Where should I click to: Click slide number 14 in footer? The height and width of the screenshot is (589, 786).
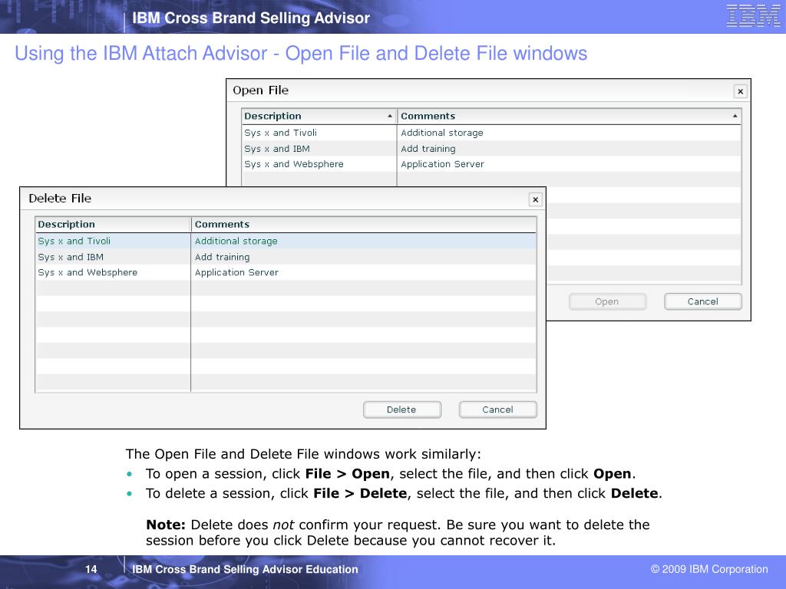click(91, 569)
